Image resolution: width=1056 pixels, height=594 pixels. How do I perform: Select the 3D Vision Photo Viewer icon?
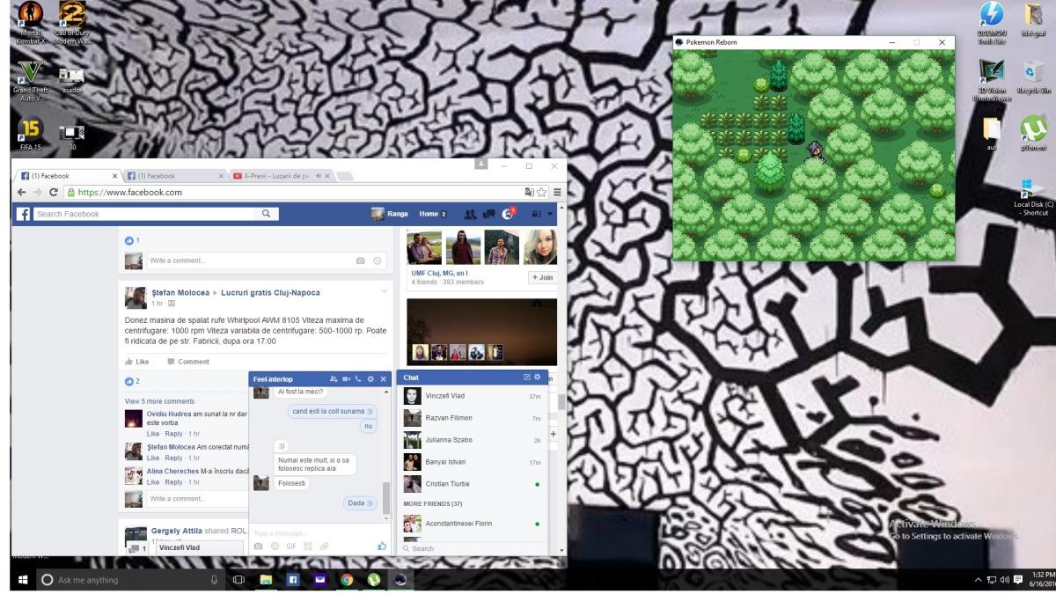coord(992,81)
